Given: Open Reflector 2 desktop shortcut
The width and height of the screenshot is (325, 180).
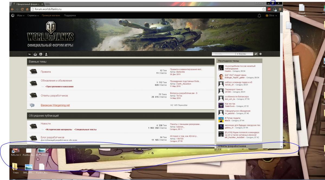Looking at the screenshot, I should pos(16,152).
